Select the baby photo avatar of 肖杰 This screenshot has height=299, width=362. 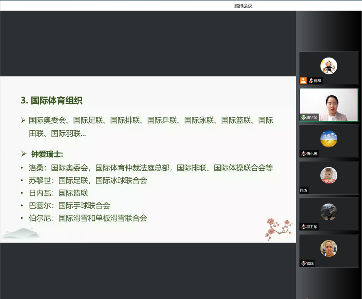(329, 175)
